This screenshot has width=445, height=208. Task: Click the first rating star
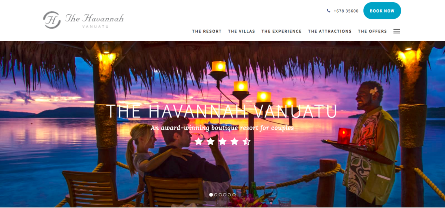(198, 141)
